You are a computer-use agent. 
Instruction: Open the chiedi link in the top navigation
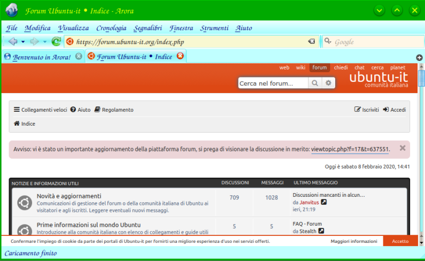(341, 67)
